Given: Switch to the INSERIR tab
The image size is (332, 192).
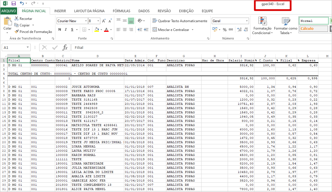Looking at the screenshot, I should pyautogui.click(x=60, y=11).
